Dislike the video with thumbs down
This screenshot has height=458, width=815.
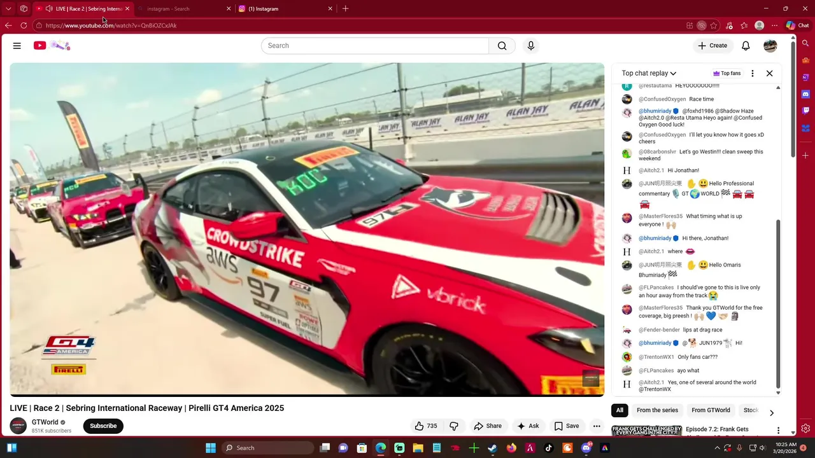454,426
